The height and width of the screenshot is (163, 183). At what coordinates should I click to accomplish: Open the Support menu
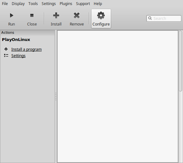click(83, 3)
